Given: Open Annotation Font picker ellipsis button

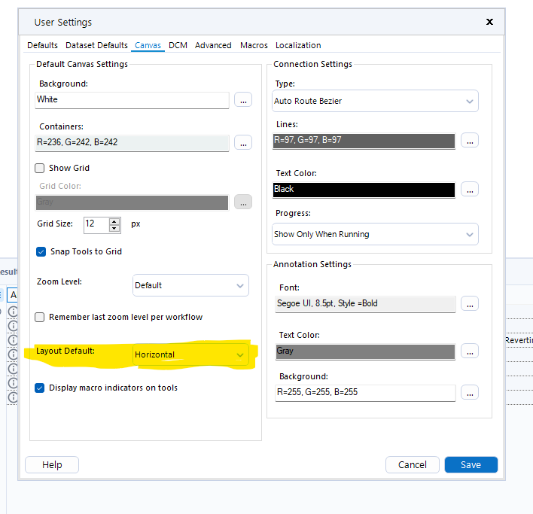Looking at the screenshot, I should (x=469, y=304).
